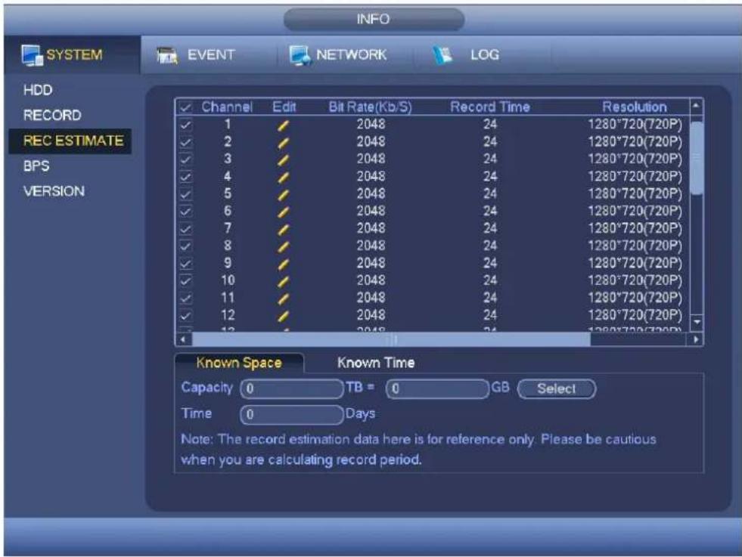This screenshot has height=557, width=742.
Task: Click the edit pencil for channel 6
Action: coord(283,212)
